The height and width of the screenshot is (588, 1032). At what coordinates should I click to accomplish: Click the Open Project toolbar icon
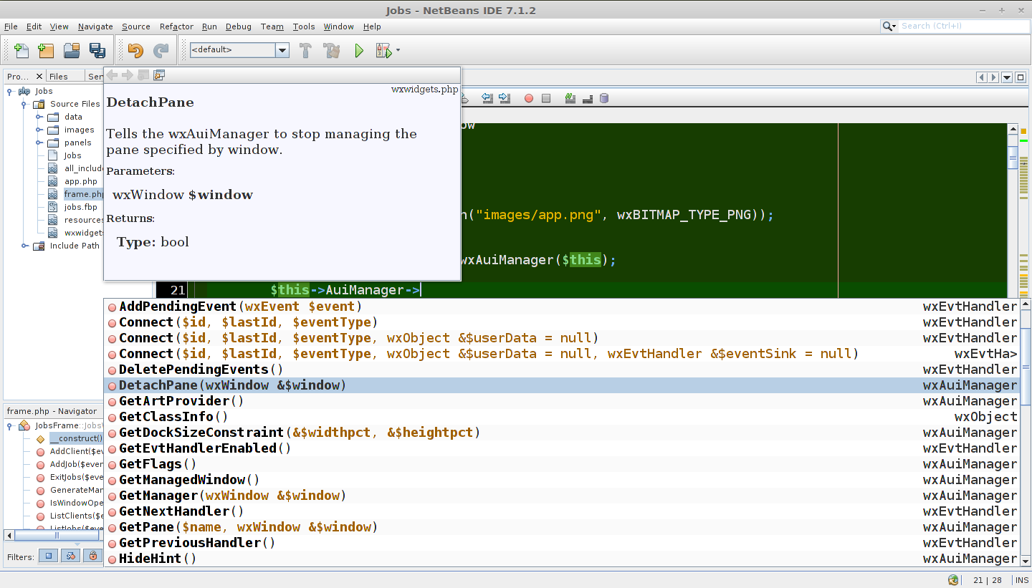coord(72,50)
